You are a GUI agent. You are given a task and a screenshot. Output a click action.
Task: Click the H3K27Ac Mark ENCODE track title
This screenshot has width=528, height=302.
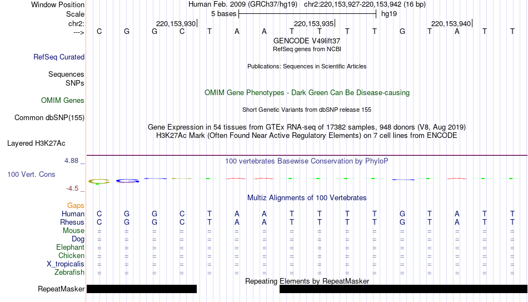click(307, 136)
